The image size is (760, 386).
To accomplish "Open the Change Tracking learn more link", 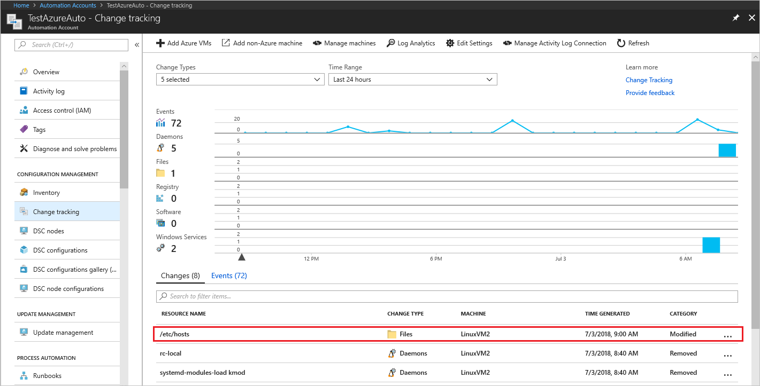I will (x=649, y=80).
